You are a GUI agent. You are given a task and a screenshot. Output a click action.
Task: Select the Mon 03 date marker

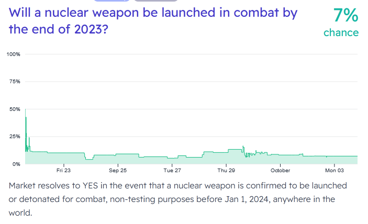tap(334, 171)
